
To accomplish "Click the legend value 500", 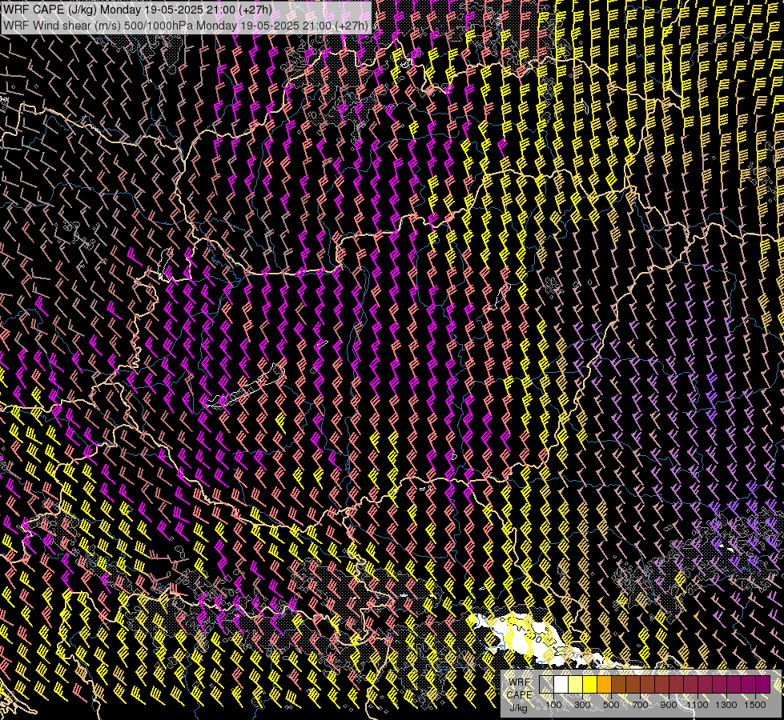I will point(611,705).
